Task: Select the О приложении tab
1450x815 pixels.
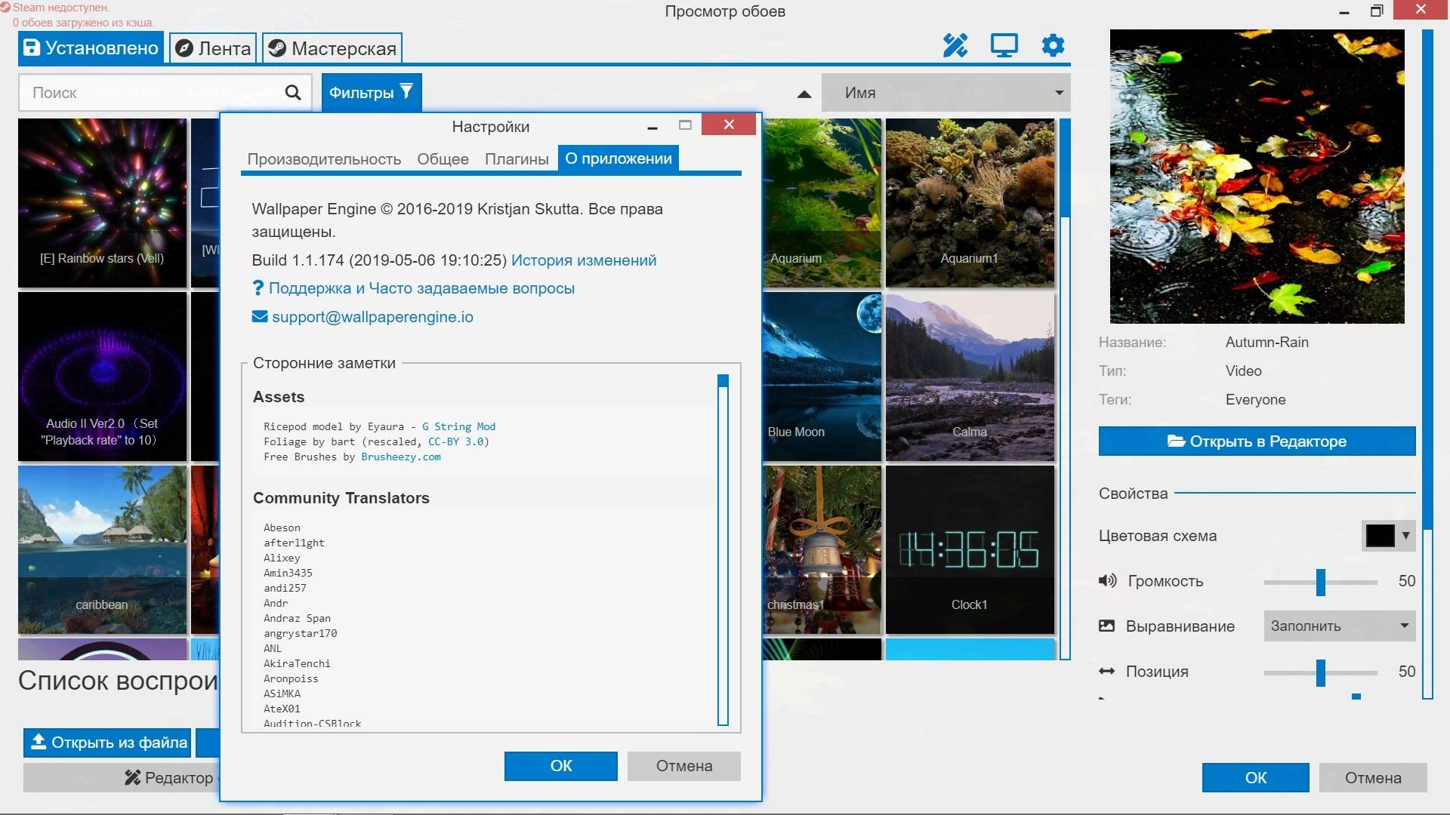Action: (619, 158)
